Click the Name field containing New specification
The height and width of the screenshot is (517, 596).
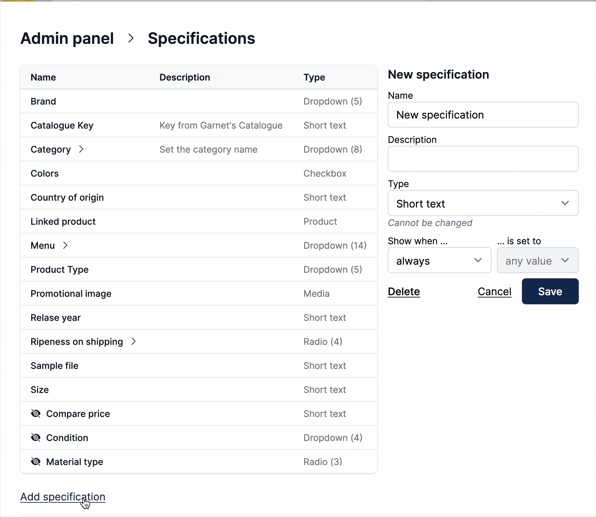(483, 115)
